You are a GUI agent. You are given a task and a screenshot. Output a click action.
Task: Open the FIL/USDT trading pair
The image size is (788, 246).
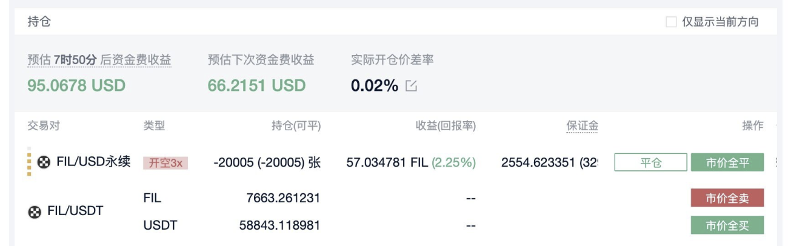coord(75,211)
